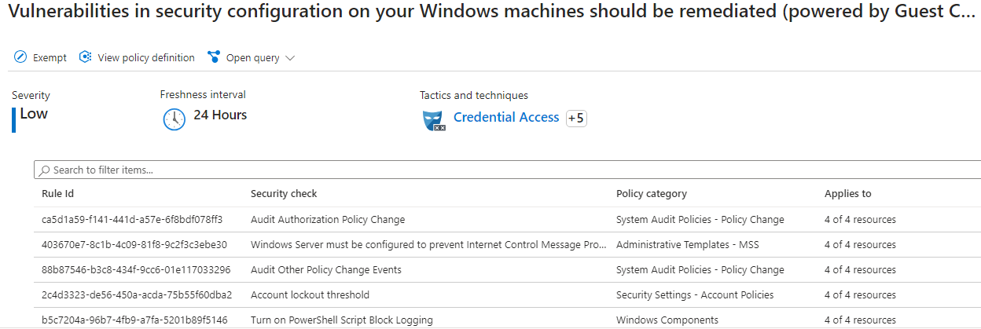981x329 pixels.
Task: Sort by Security check column header
Action: 284,193
